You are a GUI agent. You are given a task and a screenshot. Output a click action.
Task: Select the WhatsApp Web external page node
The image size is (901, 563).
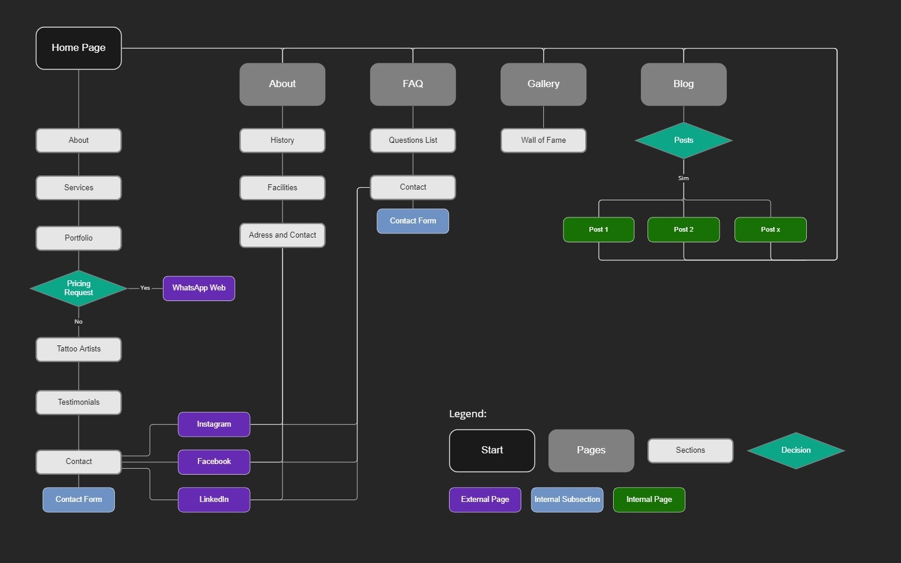[x=199, y=288]
